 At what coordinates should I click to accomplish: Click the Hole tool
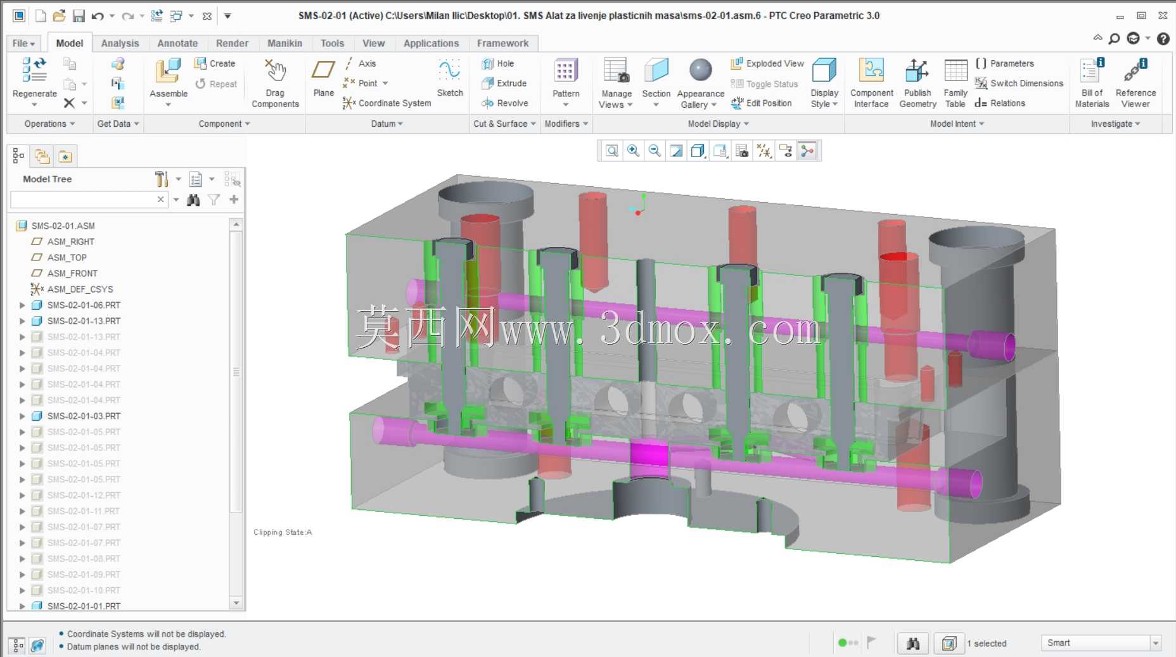497,63
